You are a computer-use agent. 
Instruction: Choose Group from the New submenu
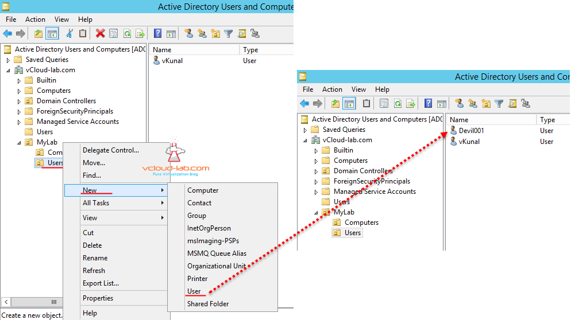coord(196,216)
